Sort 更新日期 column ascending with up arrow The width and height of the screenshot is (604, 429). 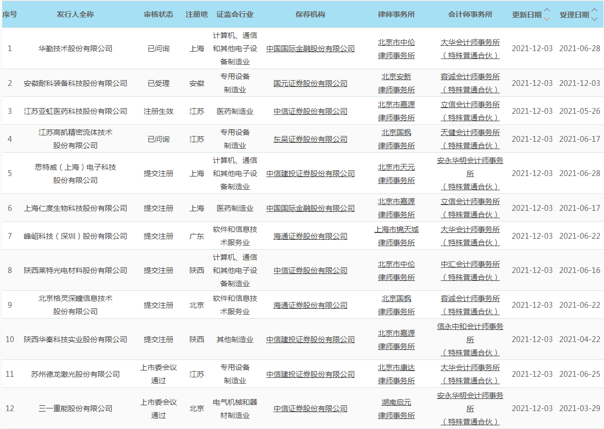click(547, 11)
